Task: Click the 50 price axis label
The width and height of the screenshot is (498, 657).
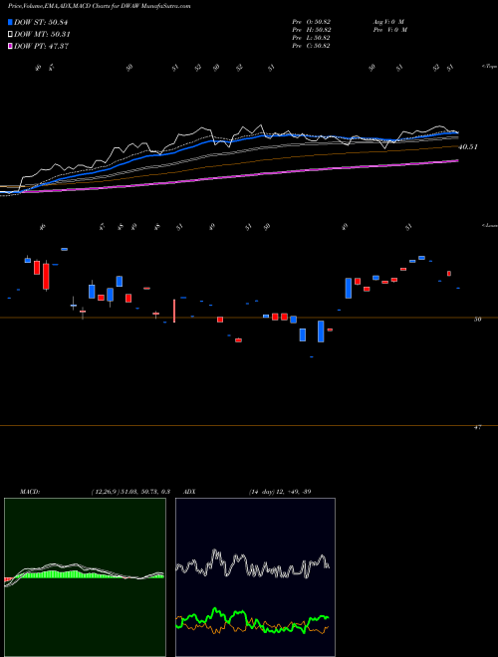Action: [477, 320]
